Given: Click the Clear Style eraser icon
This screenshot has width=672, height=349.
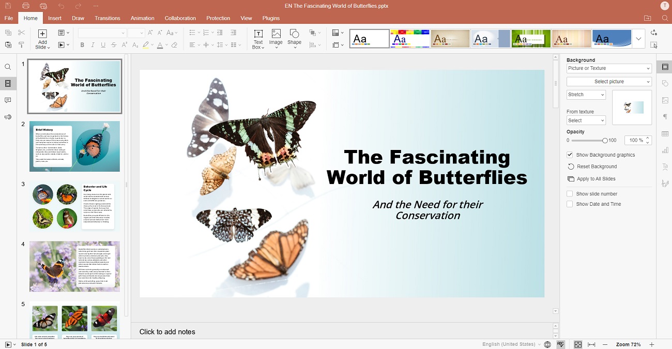Looking at the screenshot, I should click(x=174, y=45).
